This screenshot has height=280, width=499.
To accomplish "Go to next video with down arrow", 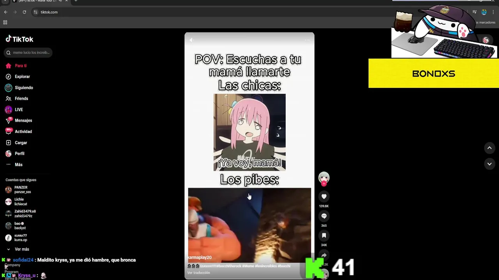I will 490,164.
